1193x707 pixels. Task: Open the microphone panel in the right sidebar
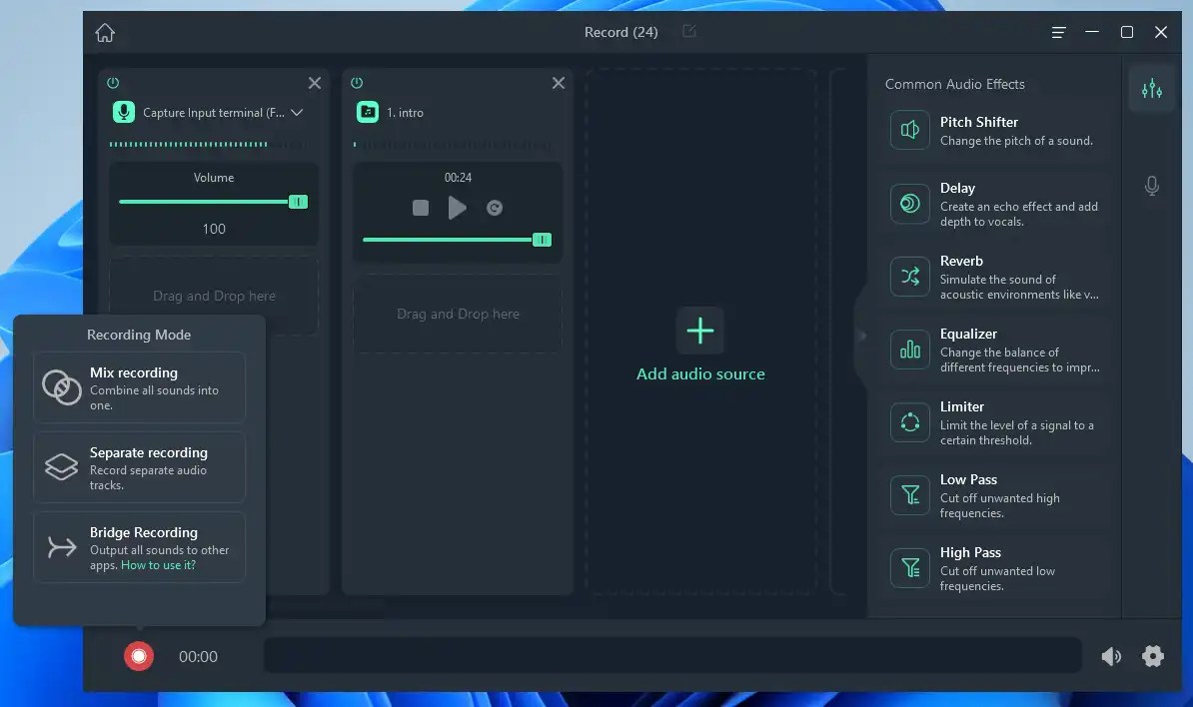pyautogui.click(x=1152, y=185)
